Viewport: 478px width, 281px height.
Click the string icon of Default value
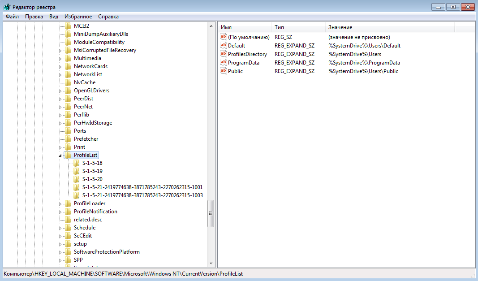tap(224, 45)
